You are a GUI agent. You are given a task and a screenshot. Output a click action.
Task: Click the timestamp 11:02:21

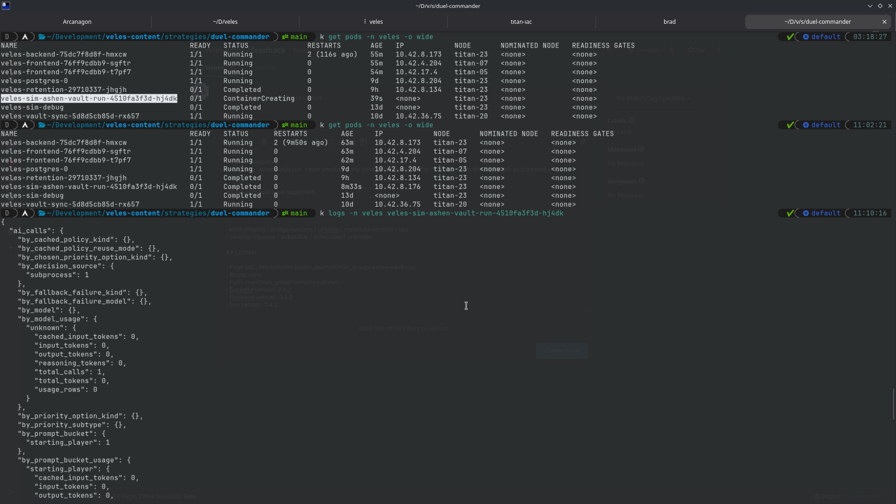[x=870, y=125]
